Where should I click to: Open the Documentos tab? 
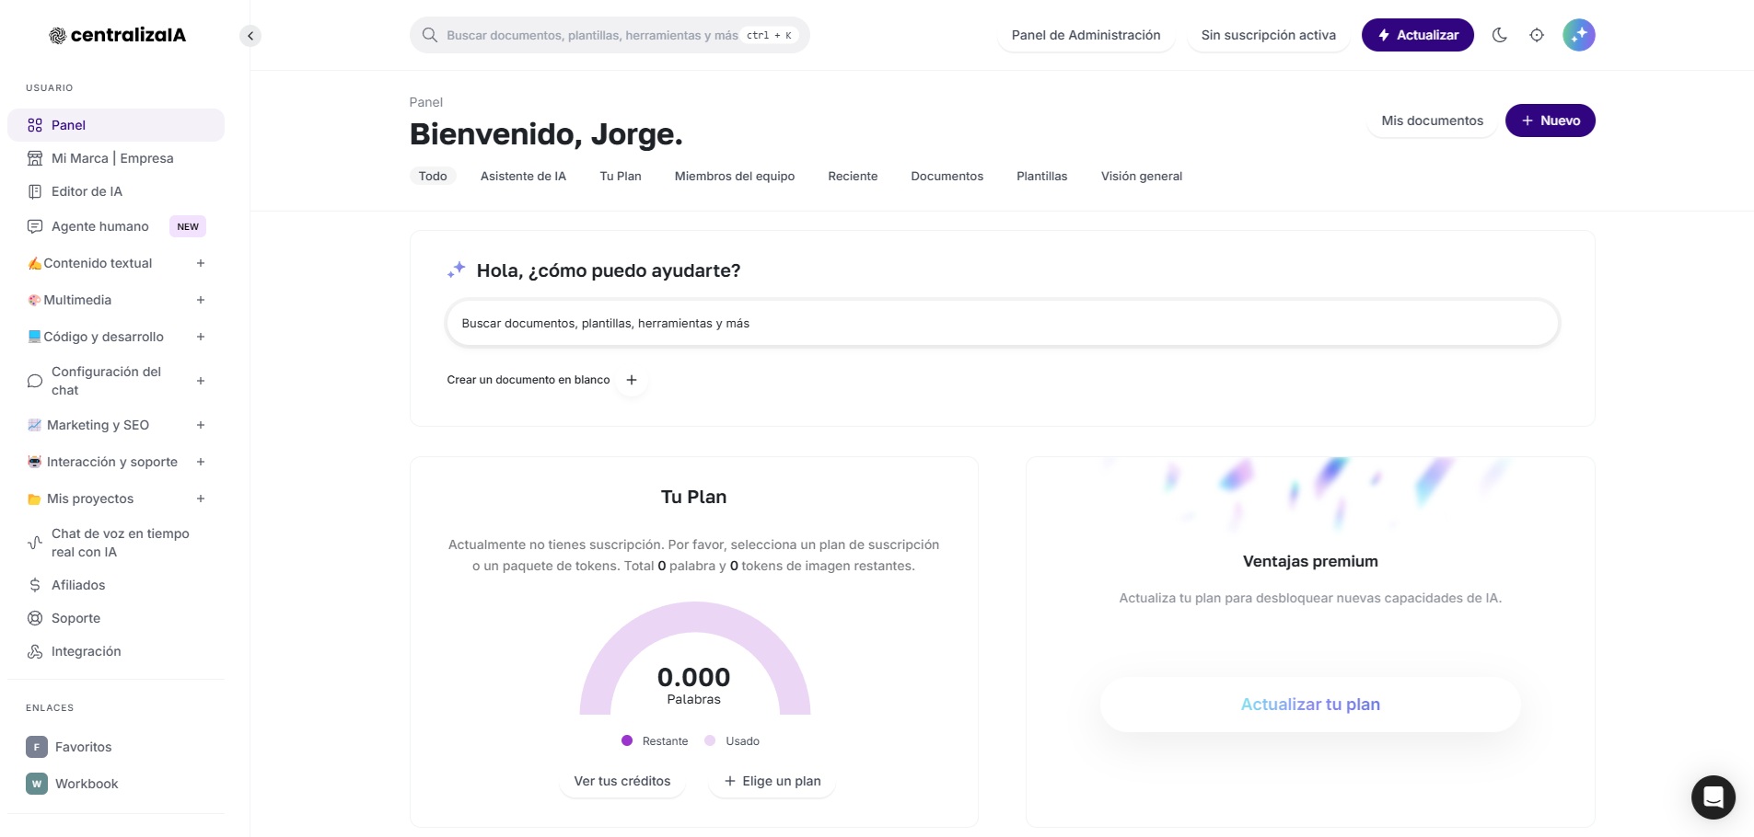[947, 176]
